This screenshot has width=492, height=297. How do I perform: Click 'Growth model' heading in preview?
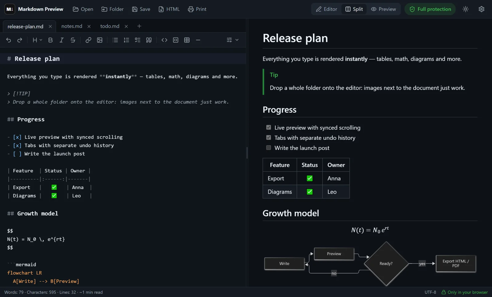click(x=291, y=213)
